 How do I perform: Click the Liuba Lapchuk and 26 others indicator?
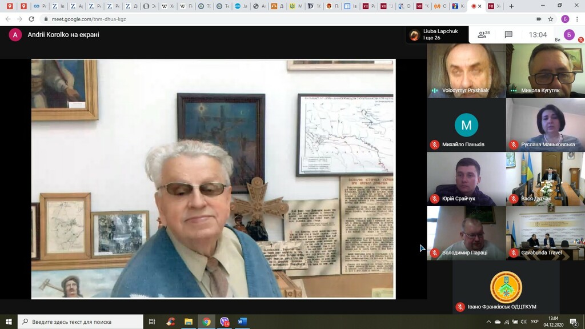point(434,35)
